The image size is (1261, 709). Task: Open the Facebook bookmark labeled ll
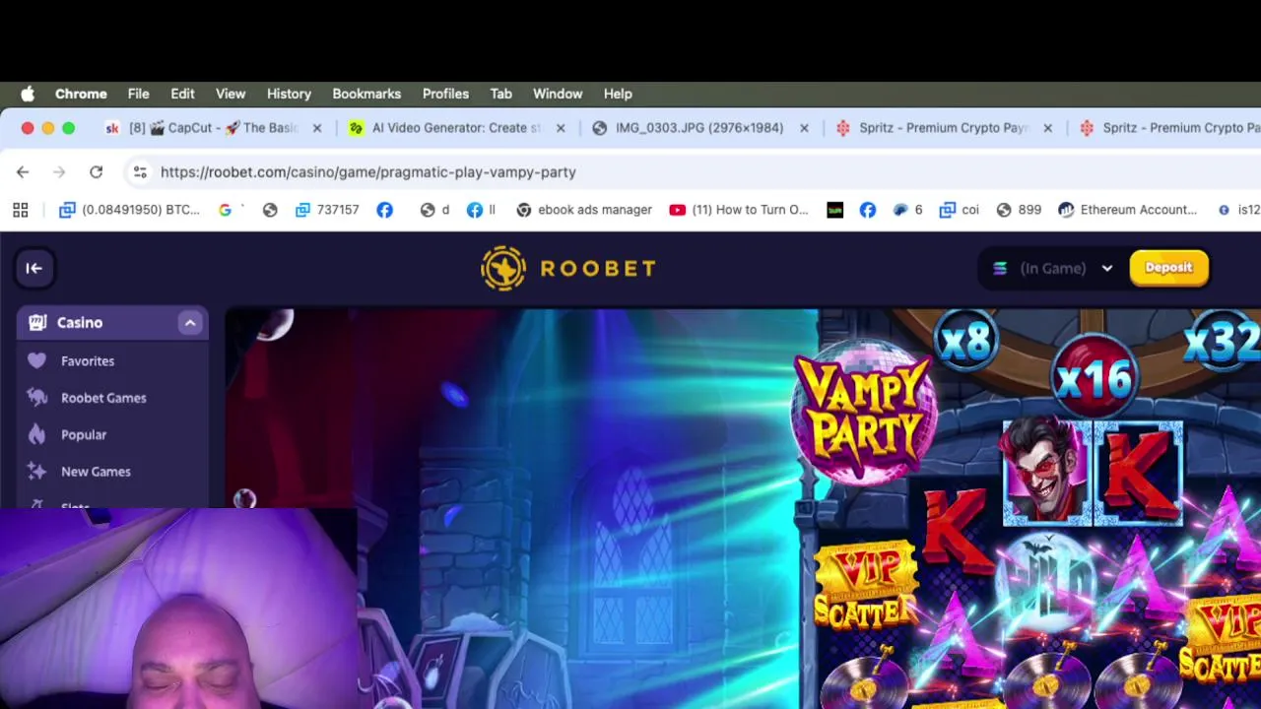tap(481, 210)
